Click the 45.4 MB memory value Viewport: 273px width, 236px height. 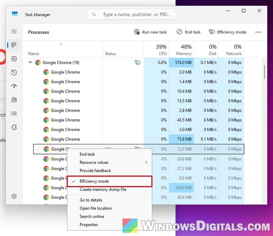(184, 197)
